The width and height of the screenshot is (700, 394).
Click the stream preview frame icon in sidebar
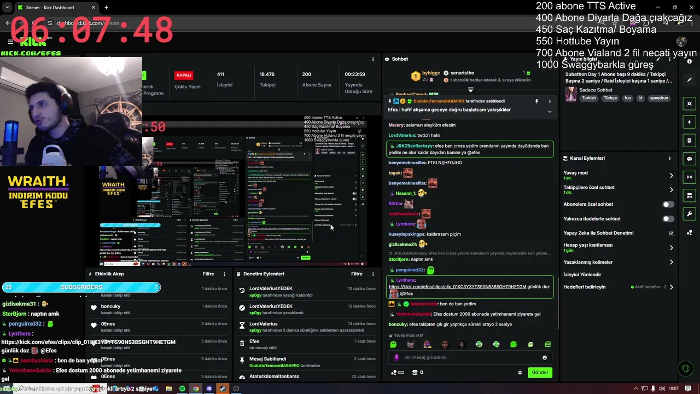click(689, 103)
